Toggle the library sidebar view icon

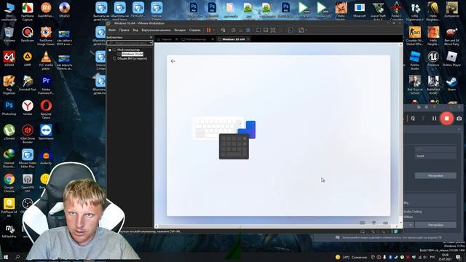pos(258,30)
